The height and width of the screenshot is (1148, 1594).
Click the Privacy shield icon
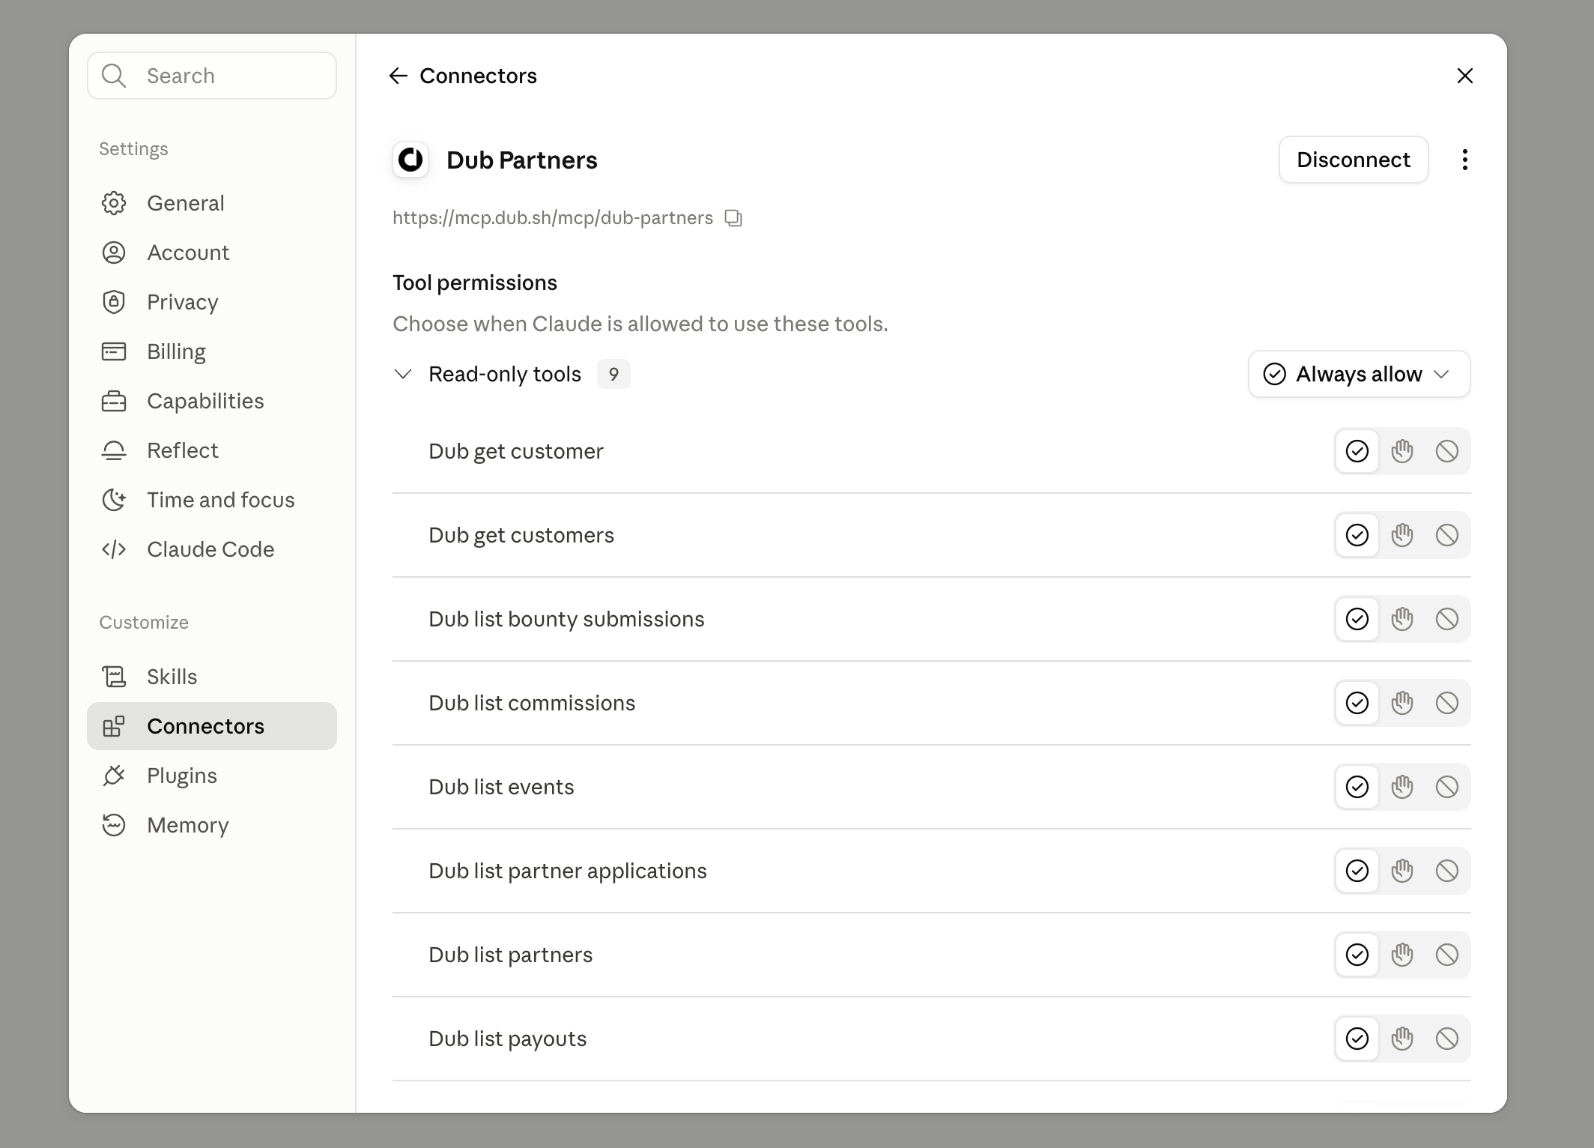114,302
